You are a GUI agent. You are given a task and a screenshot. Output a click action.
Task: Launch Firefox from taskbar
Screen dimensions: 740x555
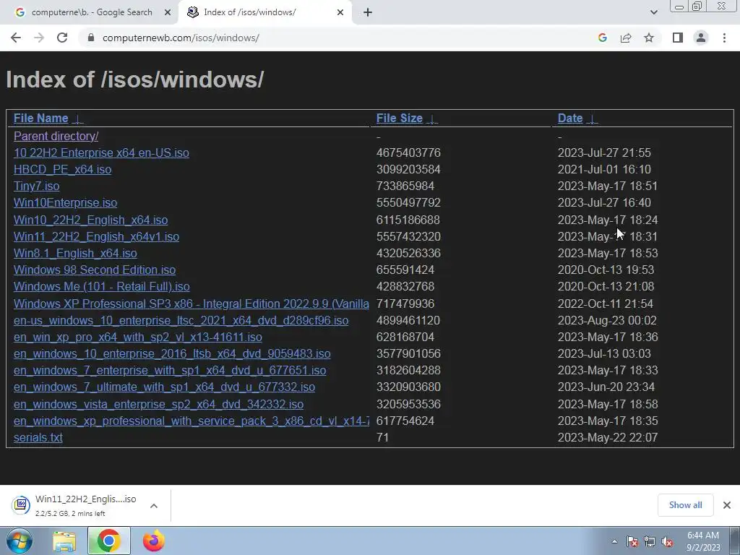click(x=154, y=541)
